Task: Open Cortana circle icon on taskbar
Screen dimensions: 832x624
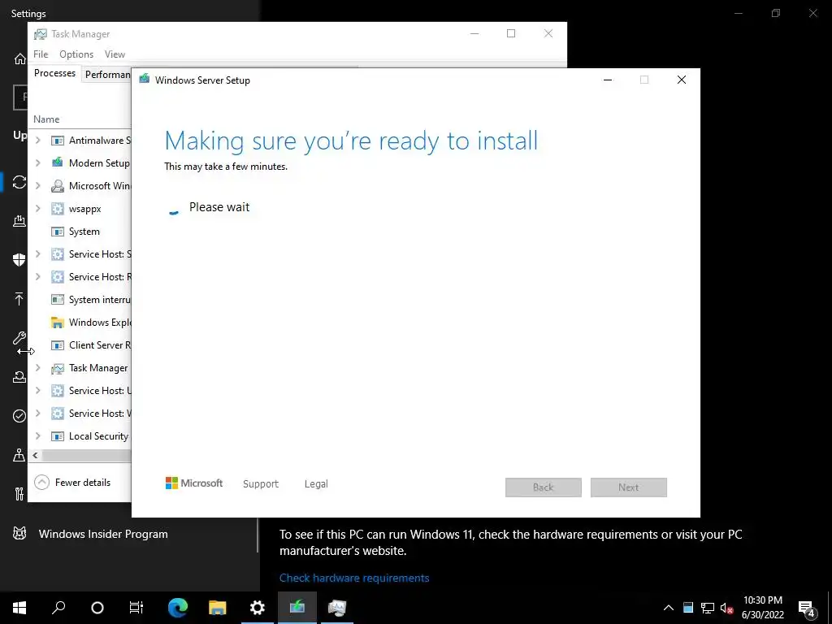Action: click(97, 608)
